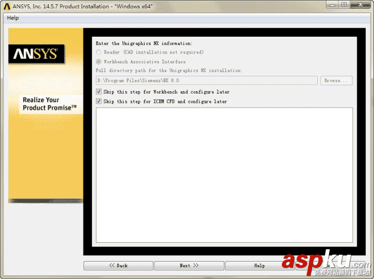Click the 'Realize Your Product Promise' text
Viewport: 374px width, 279px height.
pyautogui.click(x=50, y=104)
